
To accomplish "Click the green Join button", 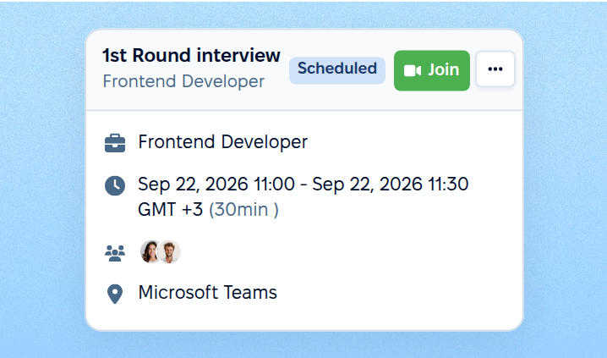I will 432,70.
